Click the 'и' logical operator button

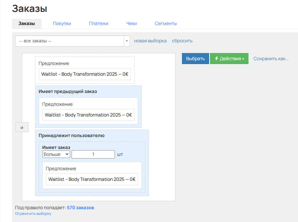pyautogui.click(x=22, y=127)
